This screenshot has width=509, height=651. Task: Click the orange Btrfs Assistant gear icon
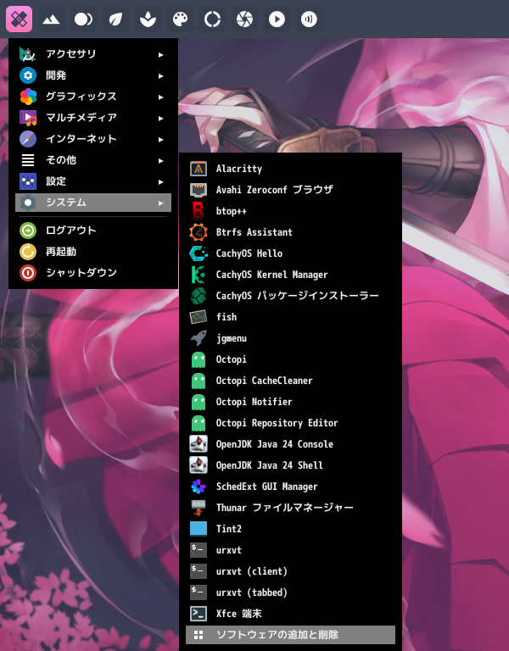(x=199, y=232)
